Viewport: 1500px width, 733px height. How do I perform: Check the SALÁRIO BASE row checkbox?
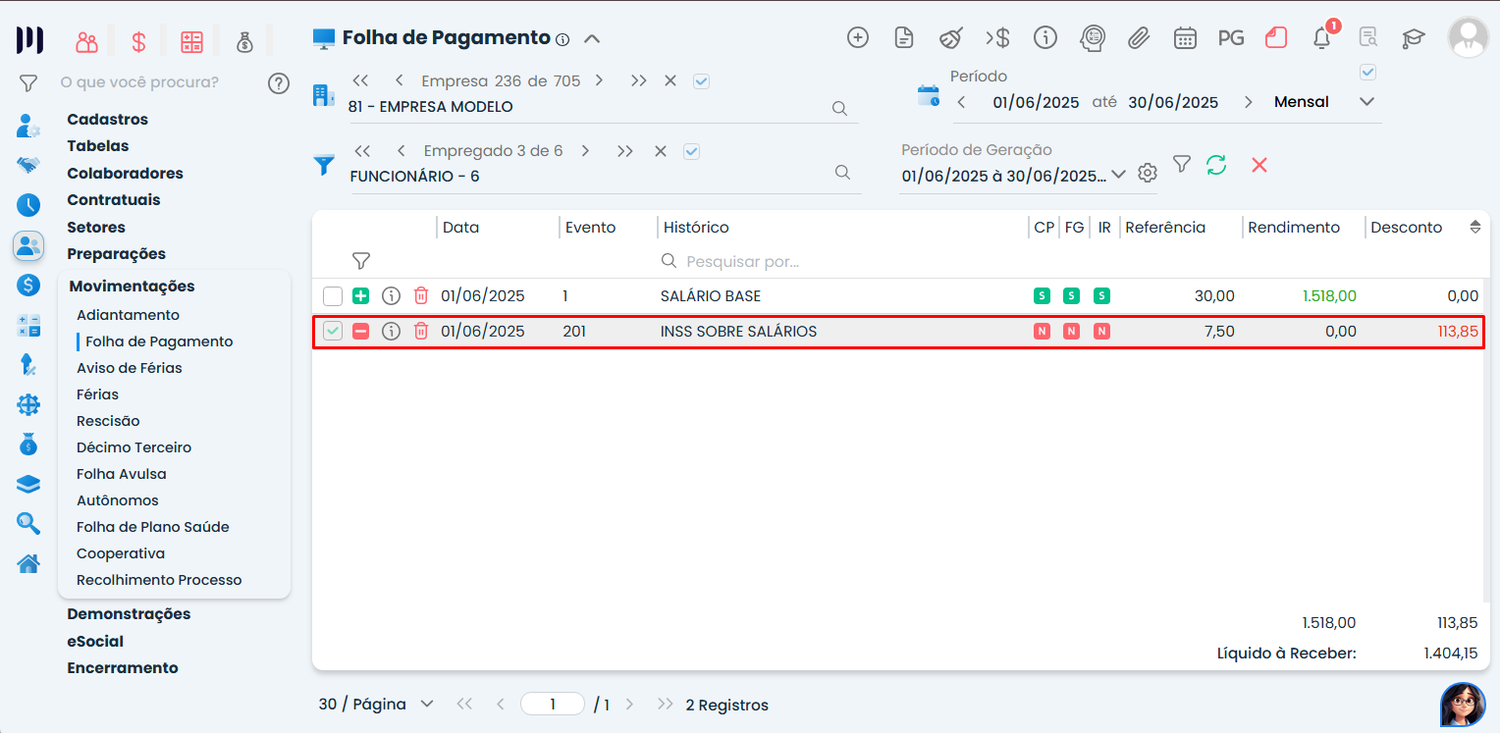click(x=333, y=295)
